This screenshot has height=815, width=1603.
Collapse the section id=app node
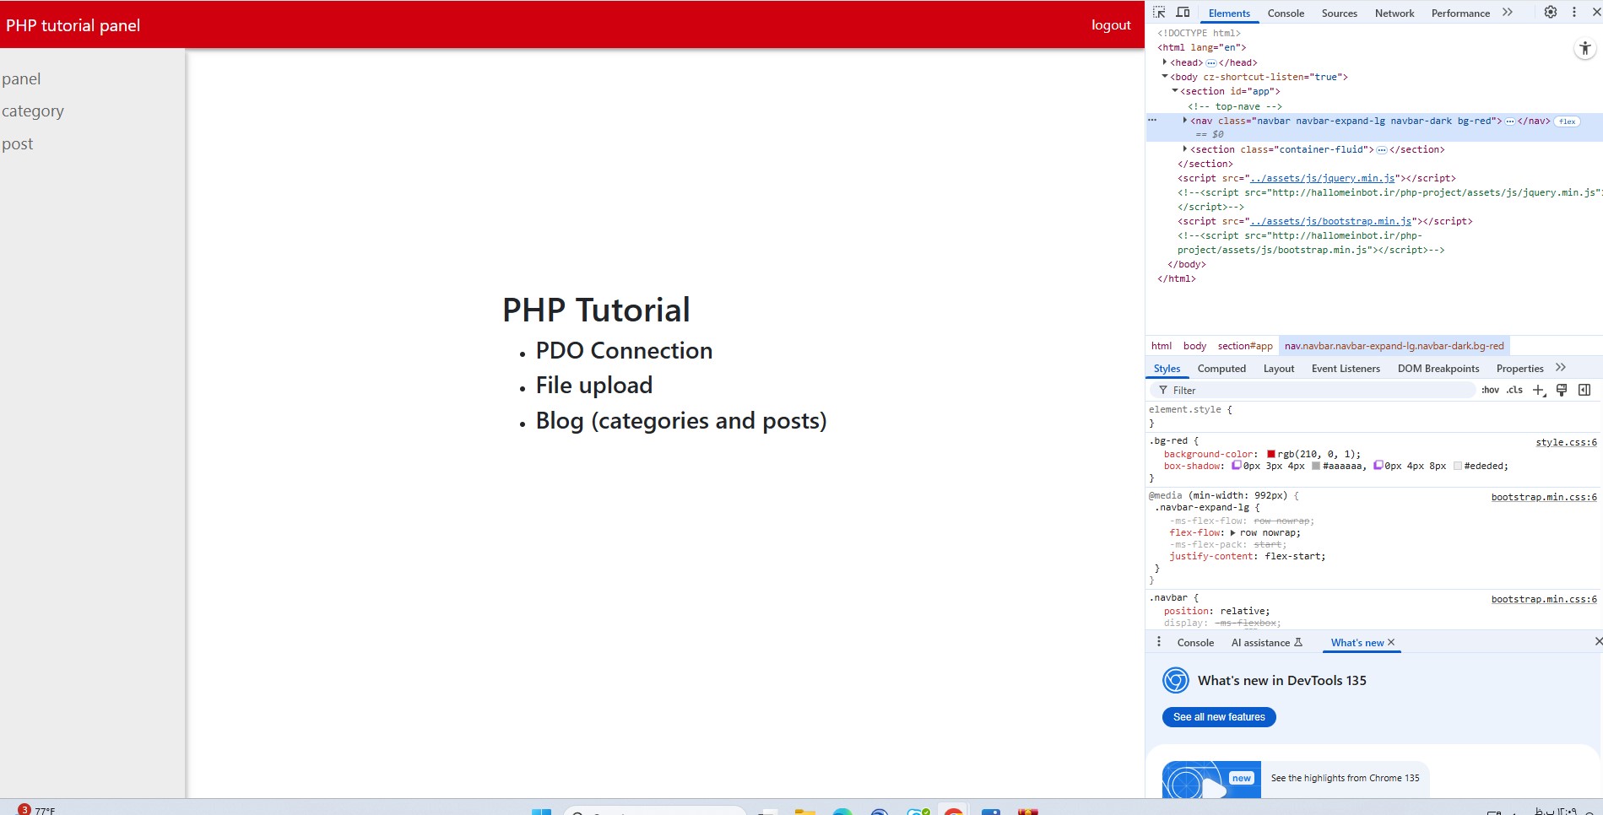(1175, 90)
